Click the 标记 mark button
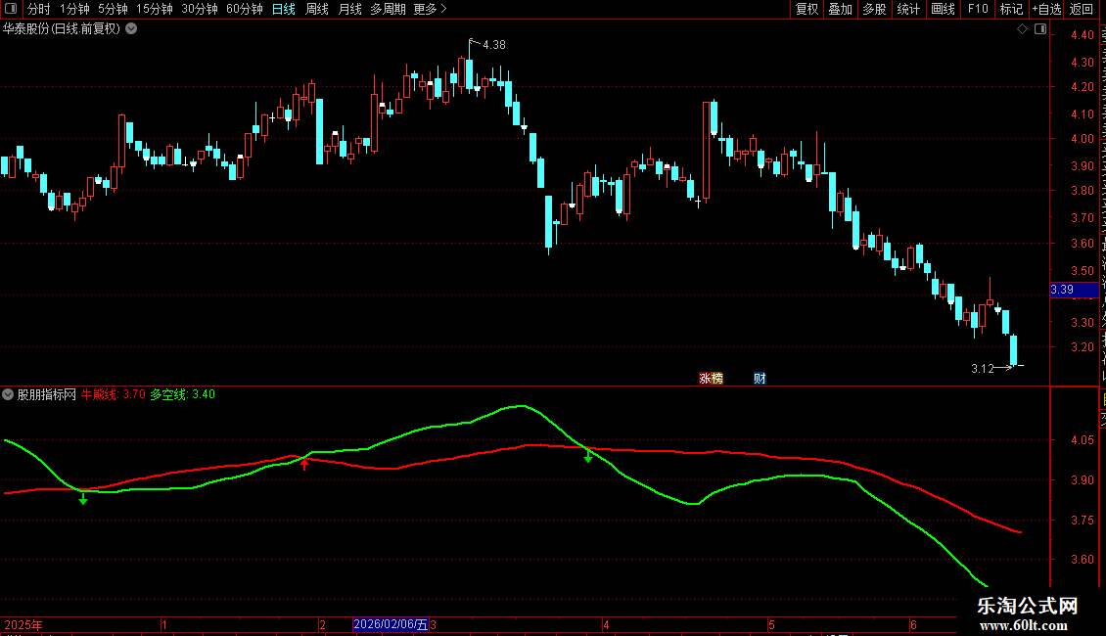The width and height of the screenshot is (1106, 636). [x=1011, y=9]
